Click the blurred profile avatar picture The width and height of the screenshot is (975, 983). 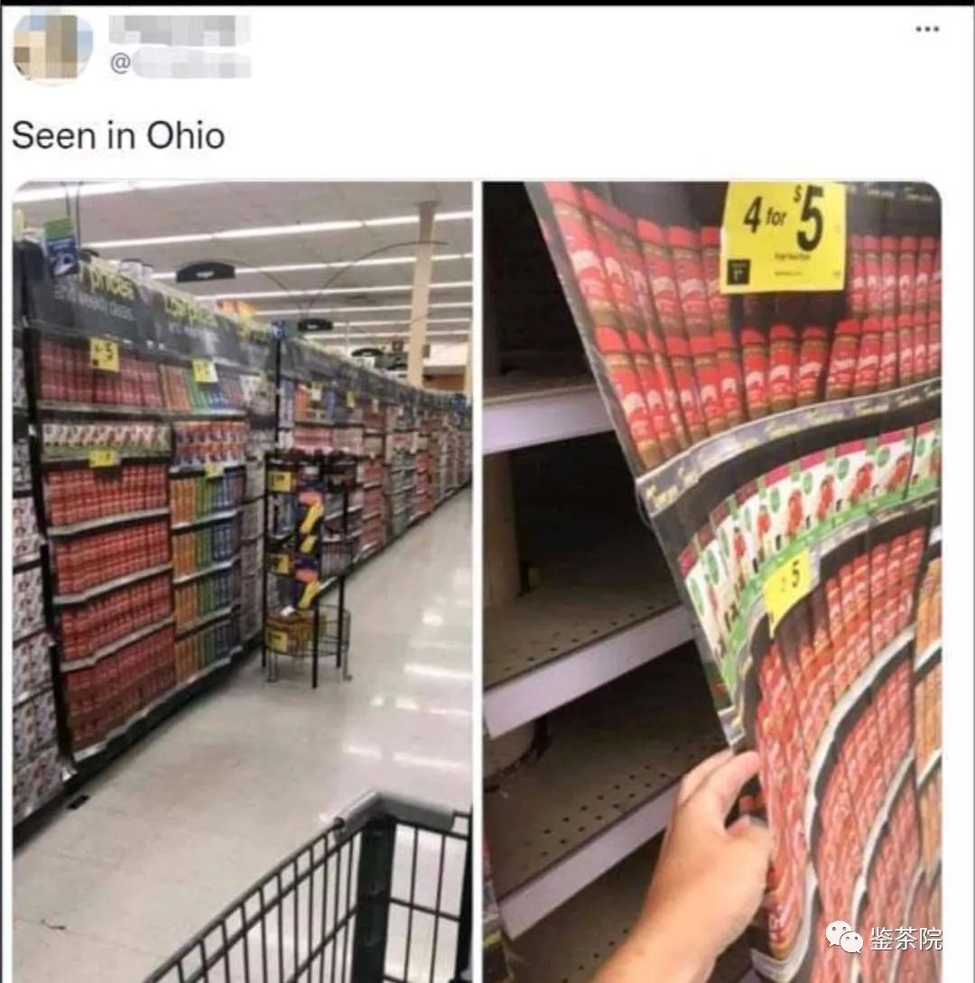tap(52, 48)
